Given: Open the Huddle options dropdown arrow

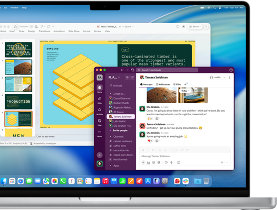Looking at the screenshot, I should coord(224,78).
